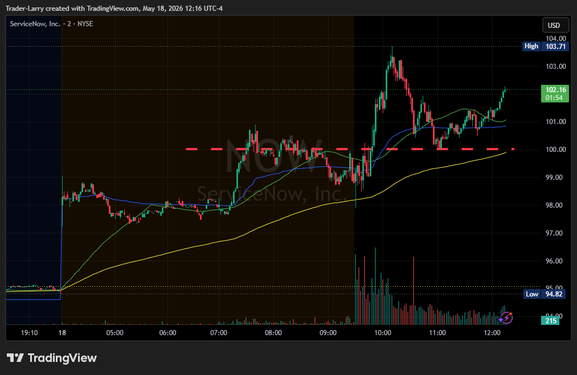Viewport: 577px width, 375px height.
Task: Click the 97.00 price axis label
Action: coord(554,233)
